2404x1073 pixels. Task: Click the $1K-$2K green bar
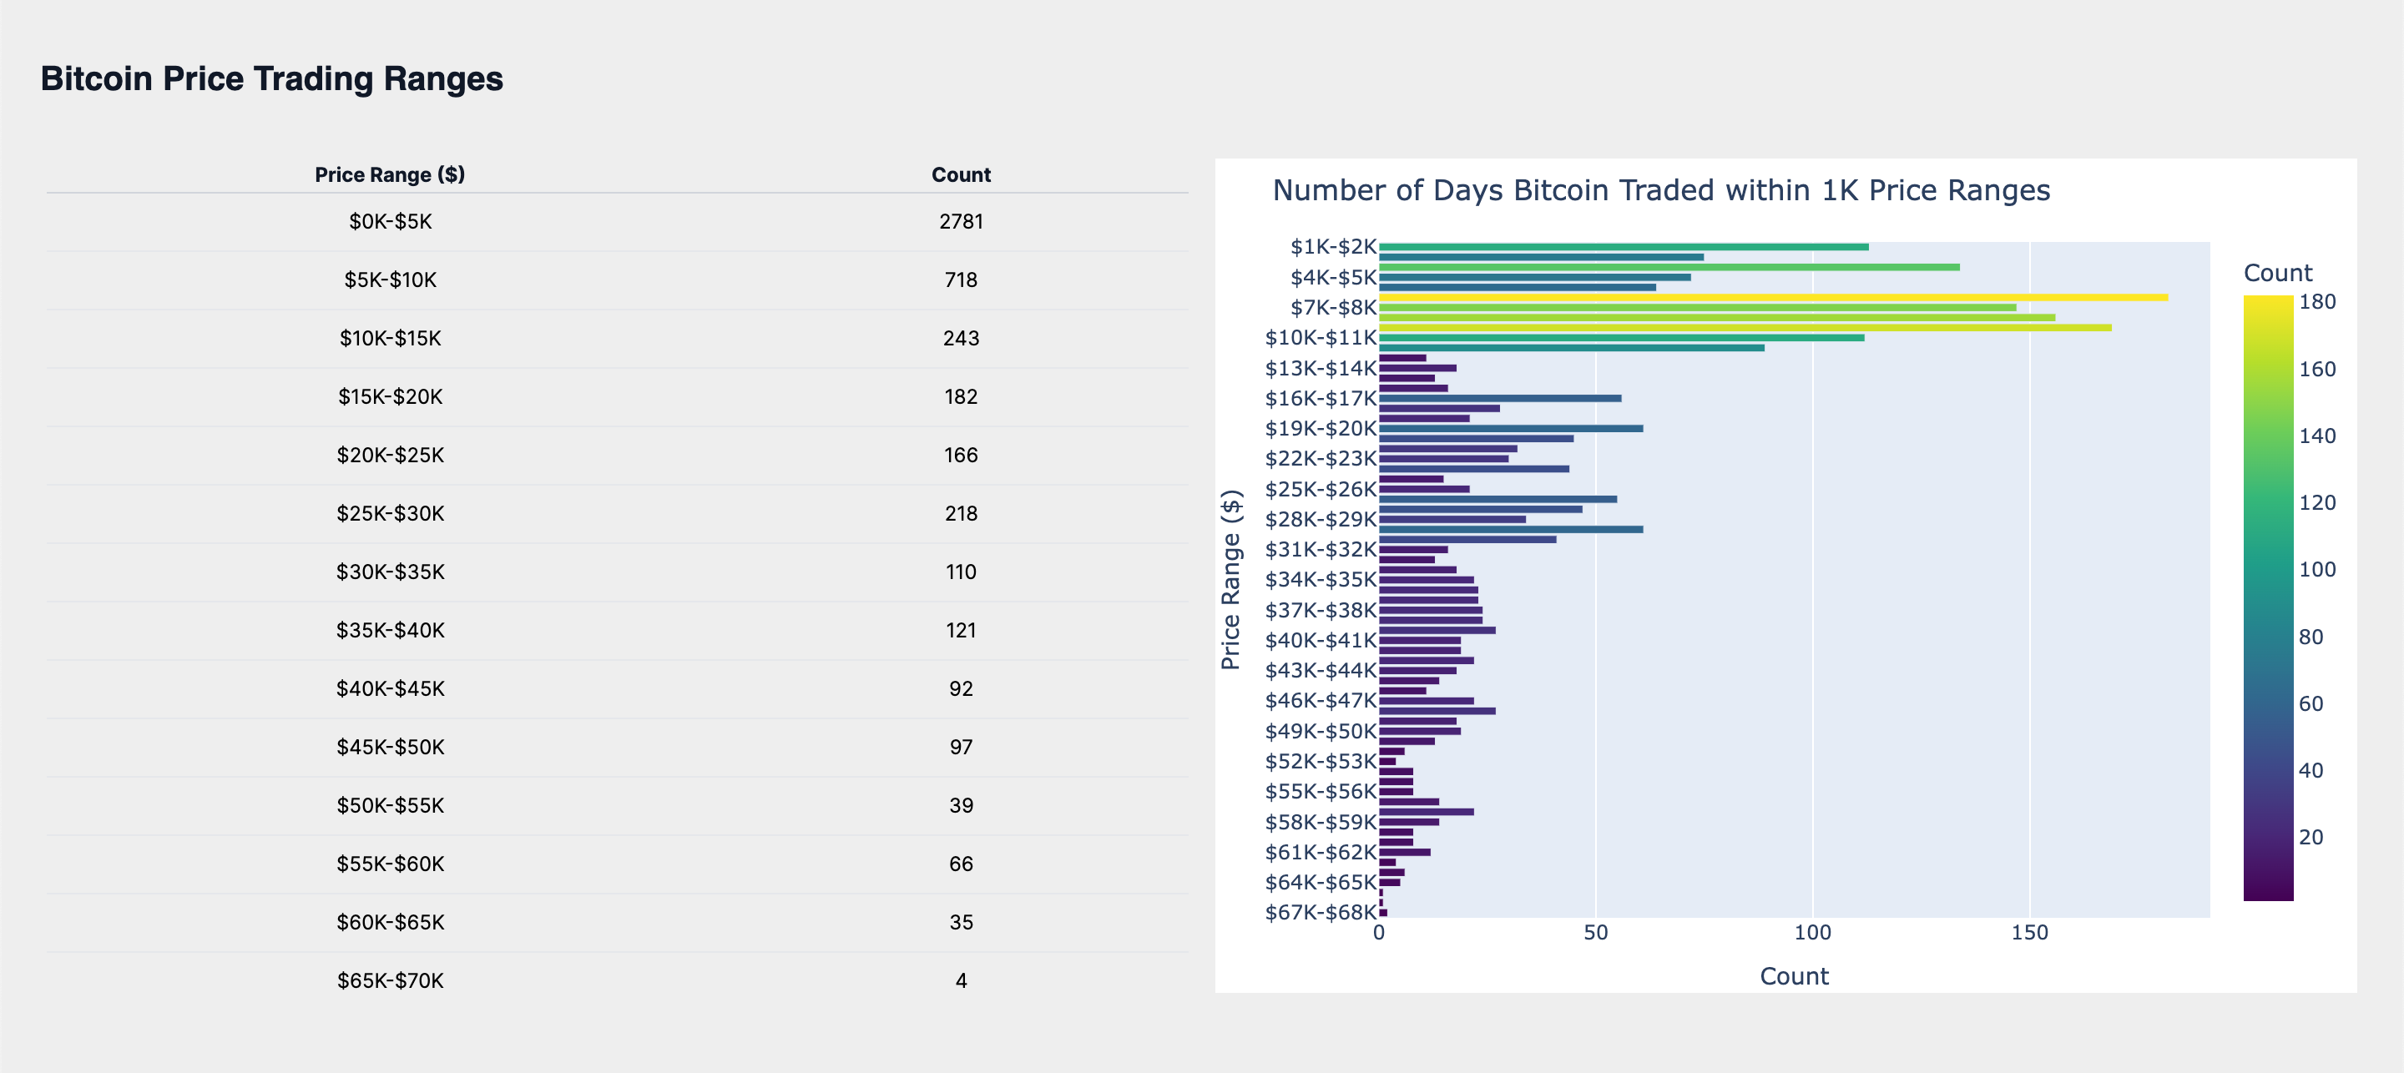point(1624,247)
